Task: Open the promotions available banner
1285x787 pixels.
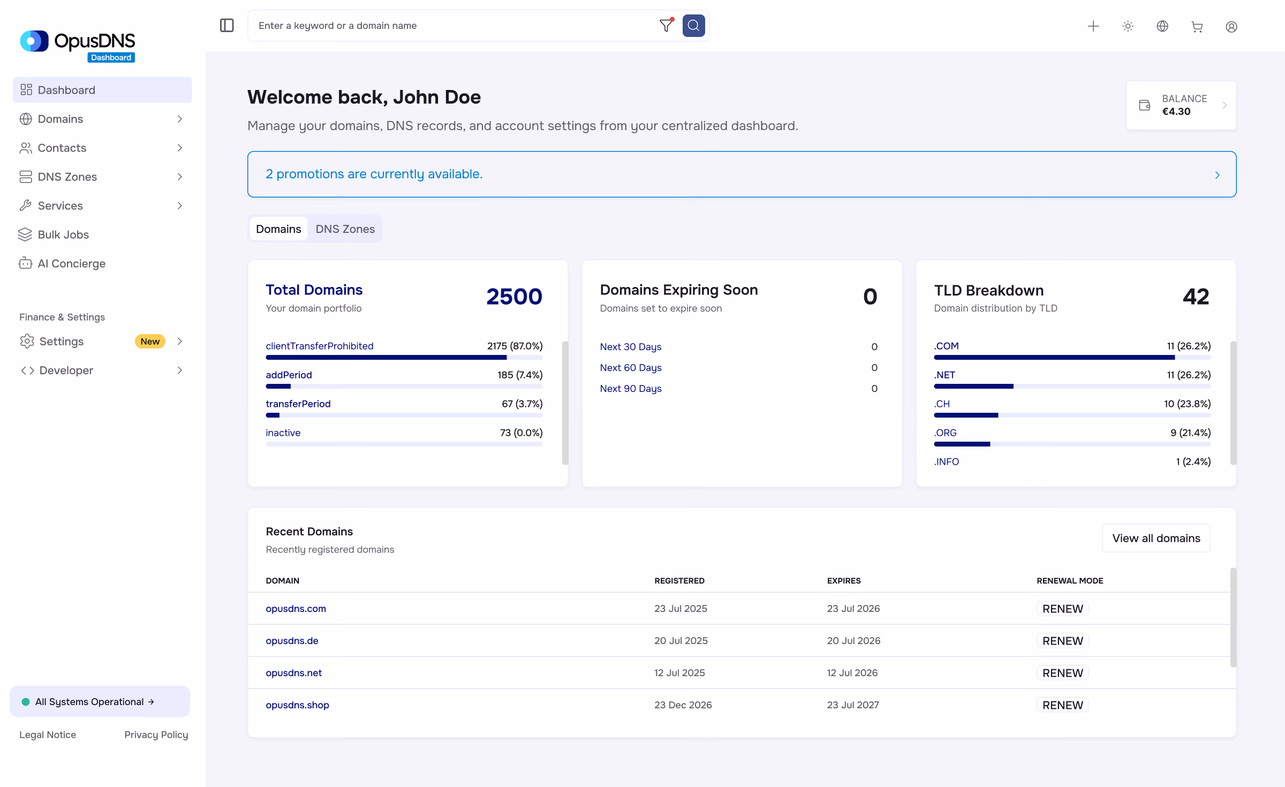Action: [742, 175]
